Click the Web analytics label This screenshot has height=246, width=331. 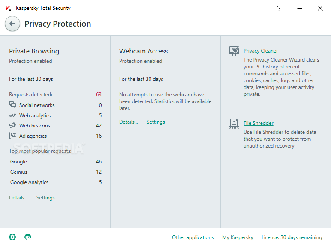35,116
